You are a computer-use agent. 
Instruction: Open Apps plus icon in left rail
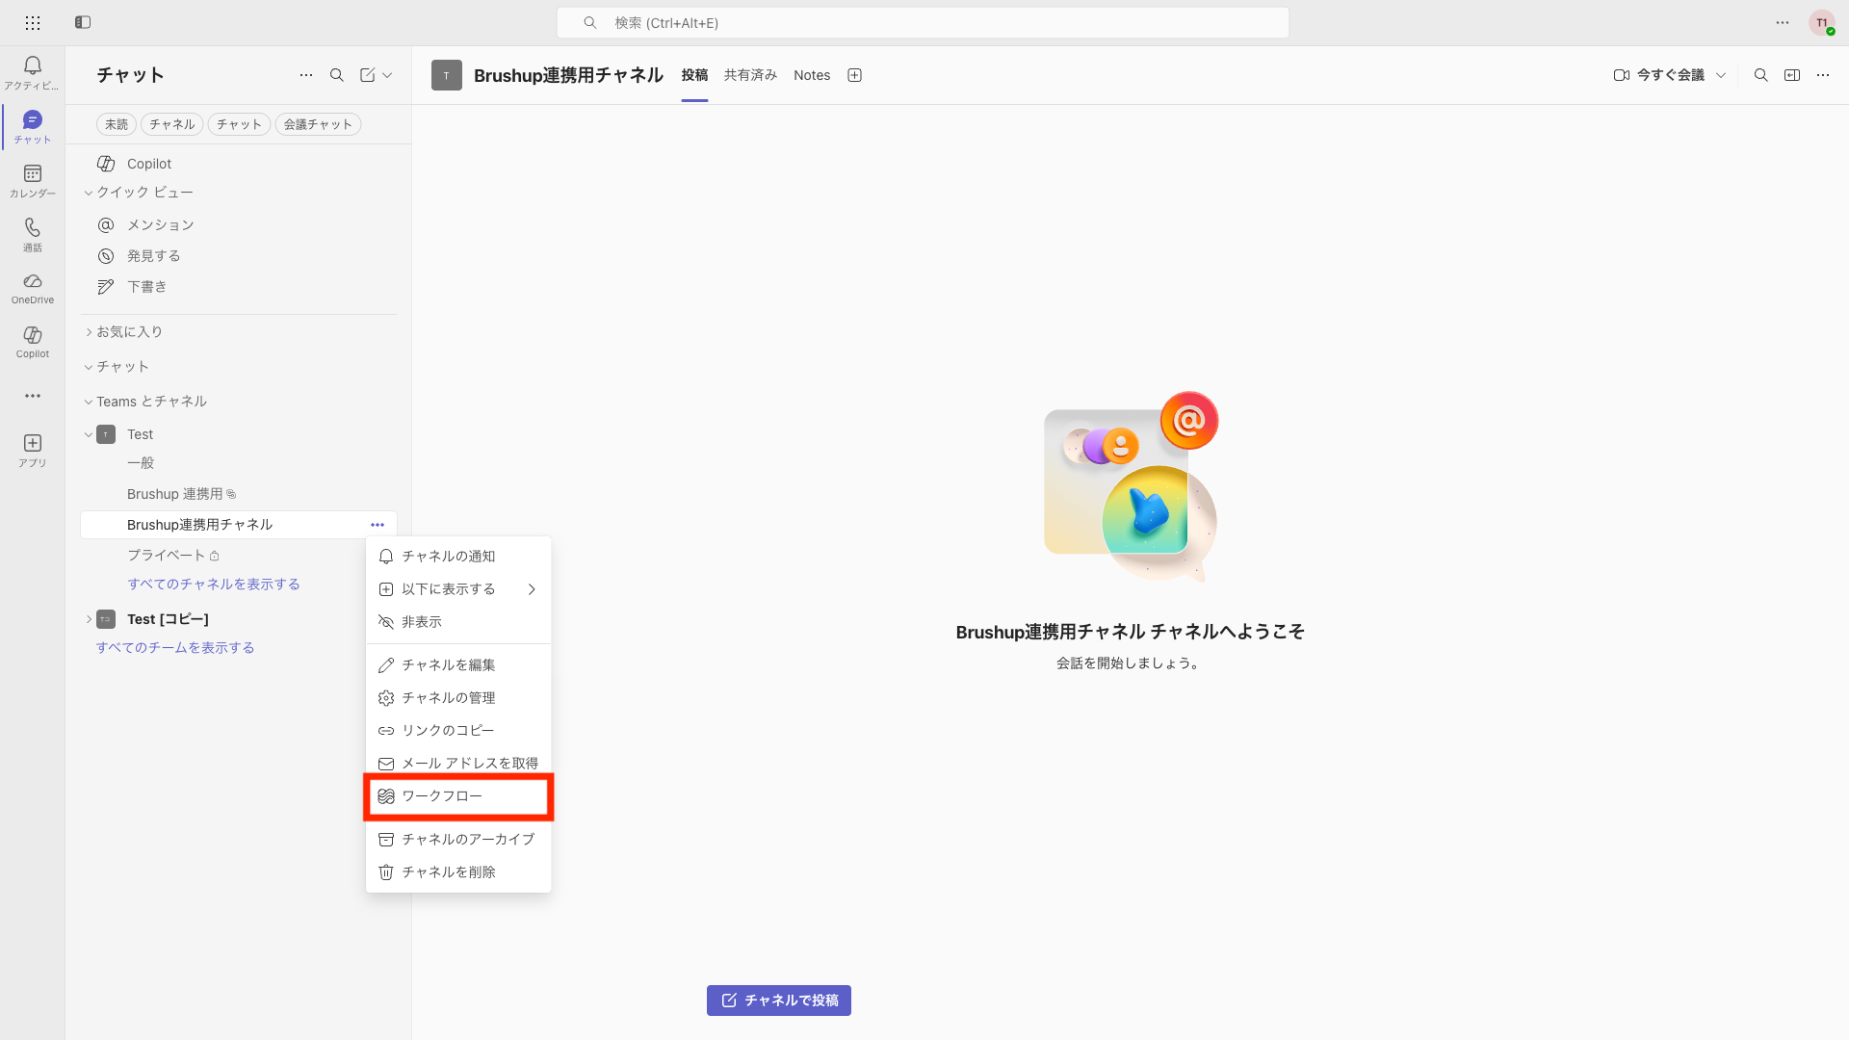pyautogui.click(x=33, y=450)
